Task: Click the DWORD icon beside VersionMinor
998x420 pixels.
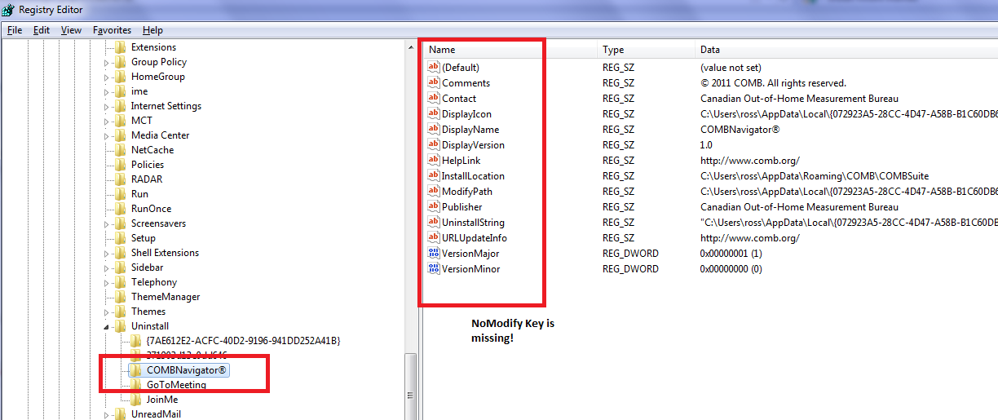Action: click(434, 268)
